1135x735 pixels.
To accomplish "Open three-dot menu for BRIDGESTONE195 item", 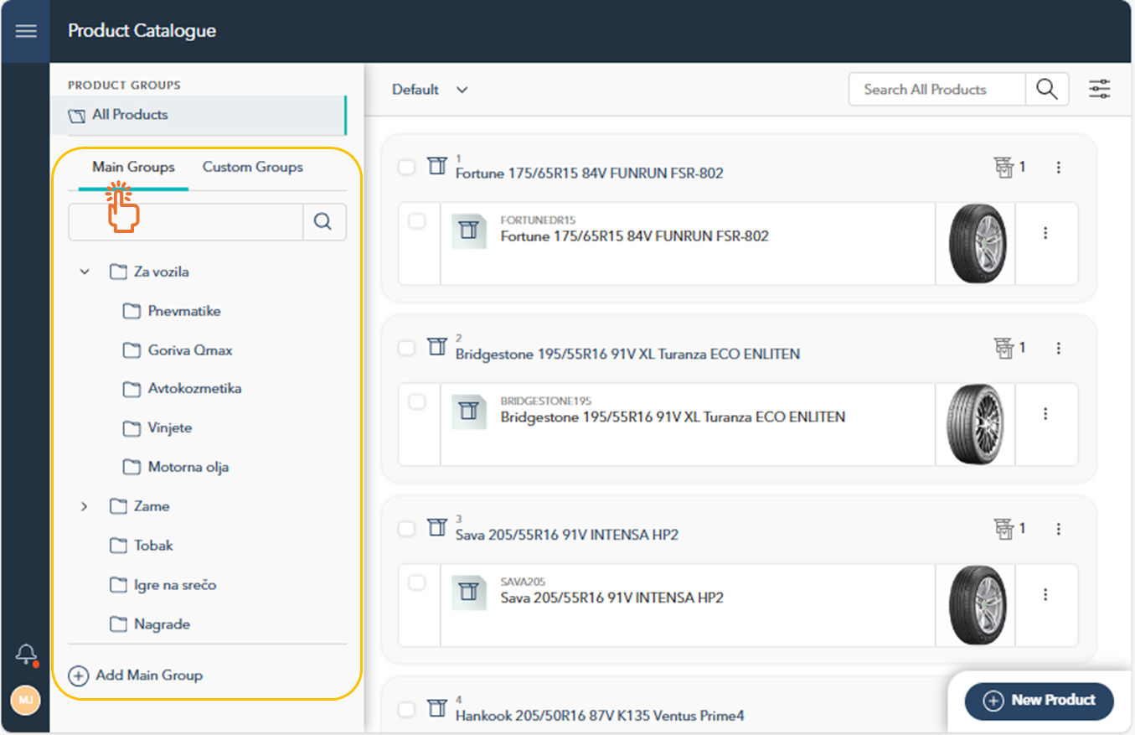I will click(1045, 414).
